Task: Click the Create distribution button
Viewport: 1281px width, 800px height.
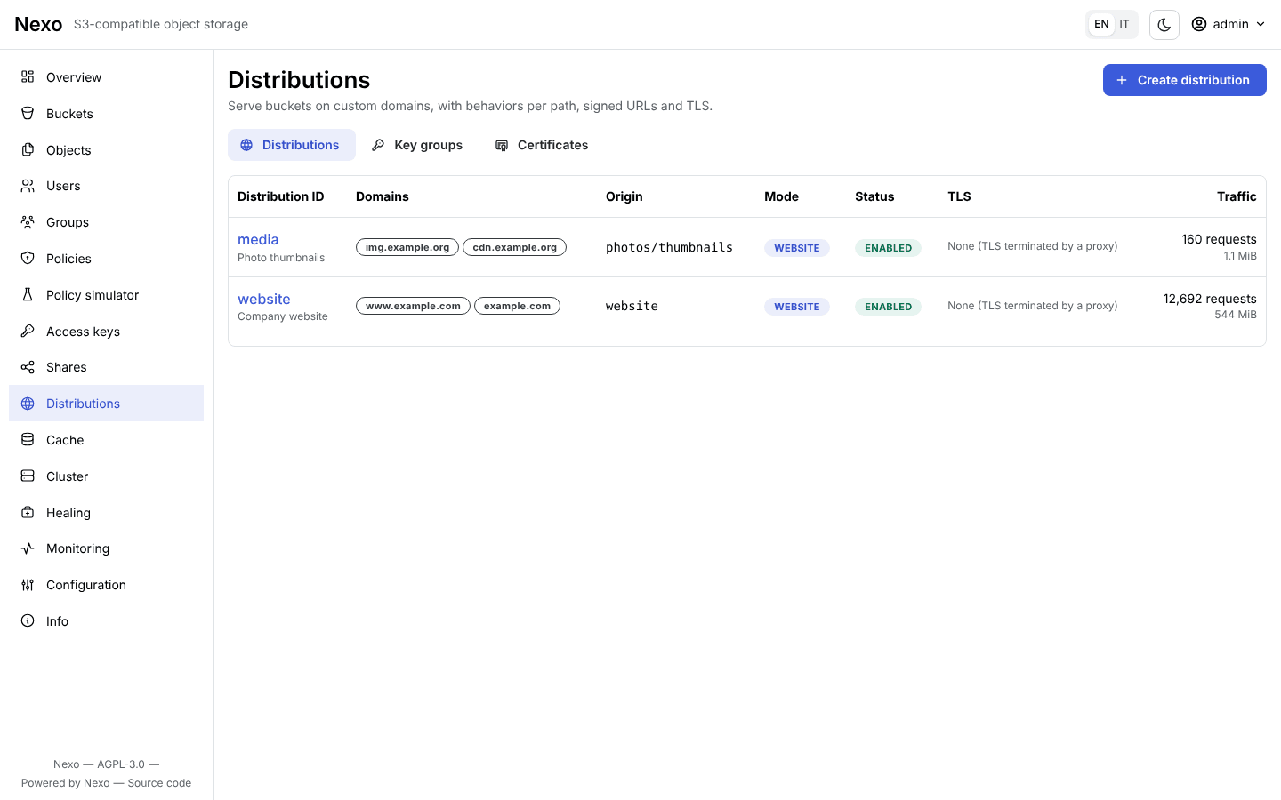Action: click(1185, 80)
